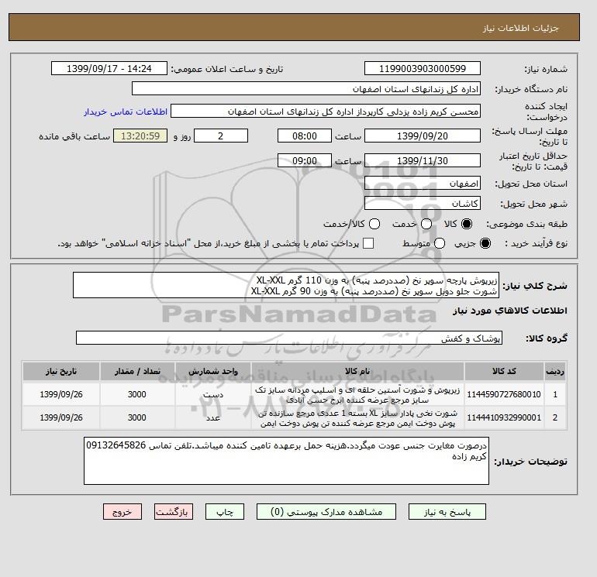The image size is (597, 577).
Task: Click row 2 product name شورت نخی پادار
Action: coord(357,418)
